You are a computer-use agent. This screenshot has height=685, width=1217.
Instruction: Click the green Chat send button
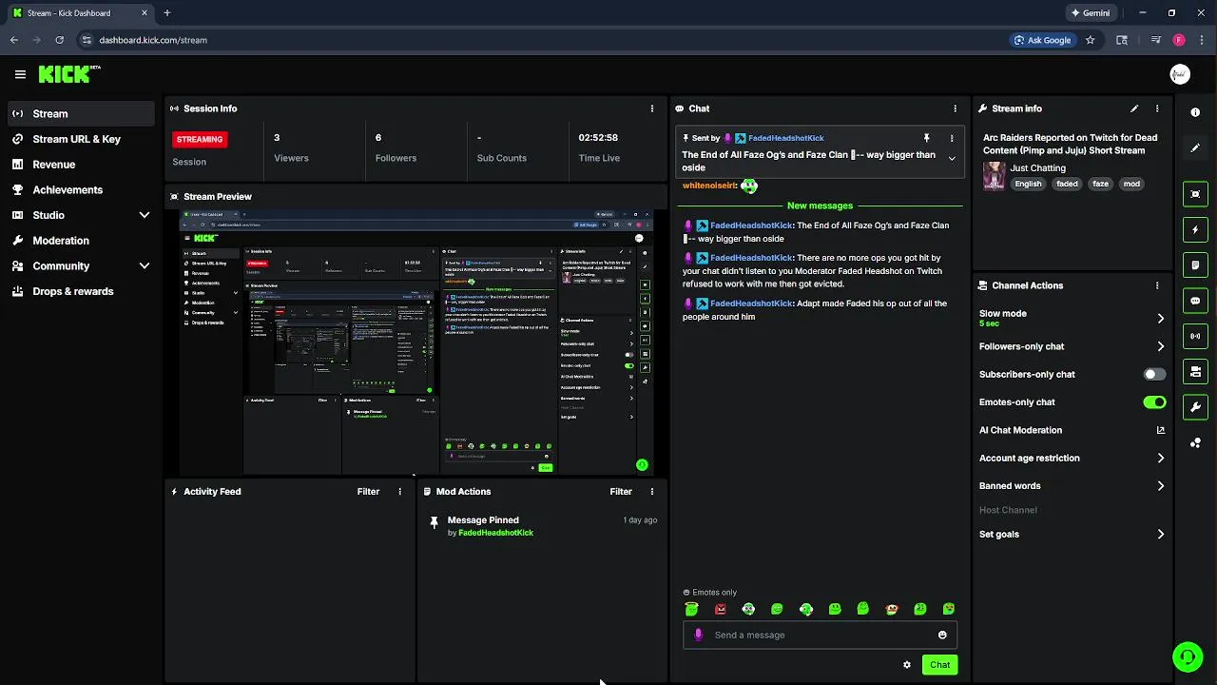(939, 665)
